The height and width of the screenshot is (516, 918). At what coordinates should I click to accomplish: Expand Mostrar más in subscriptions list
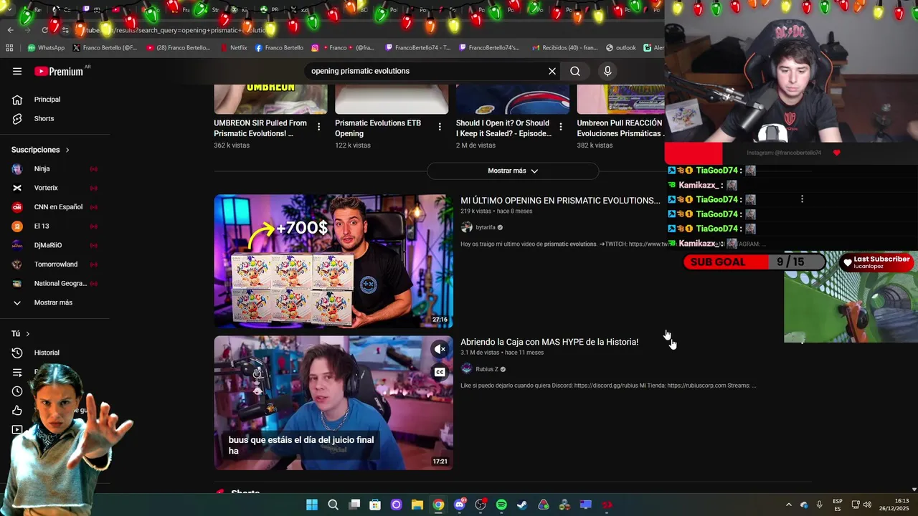(x=55, y=302)
